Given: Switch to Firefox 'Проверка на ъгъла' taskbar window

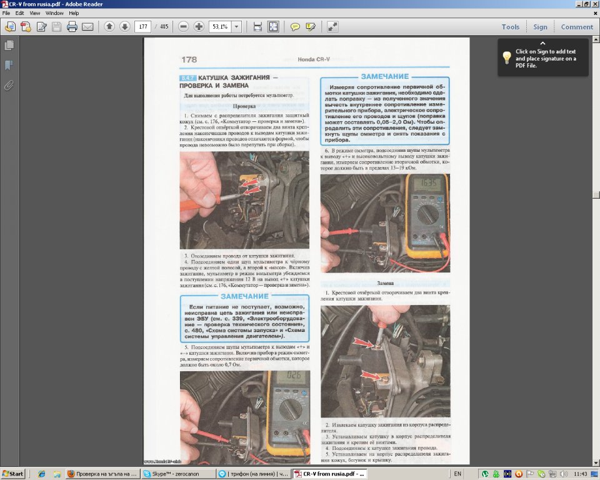Looking at the screenshot, I should 102,474.
